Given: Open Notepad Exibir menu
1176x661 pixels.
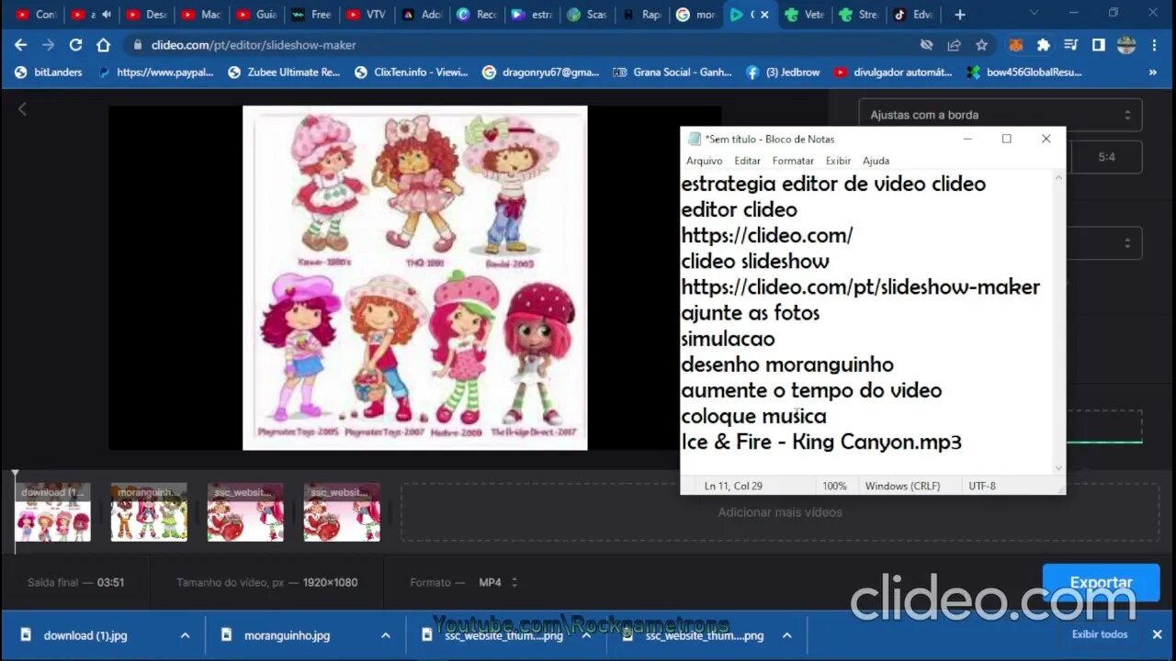Looking at the screenshot, I should (838, 161).
